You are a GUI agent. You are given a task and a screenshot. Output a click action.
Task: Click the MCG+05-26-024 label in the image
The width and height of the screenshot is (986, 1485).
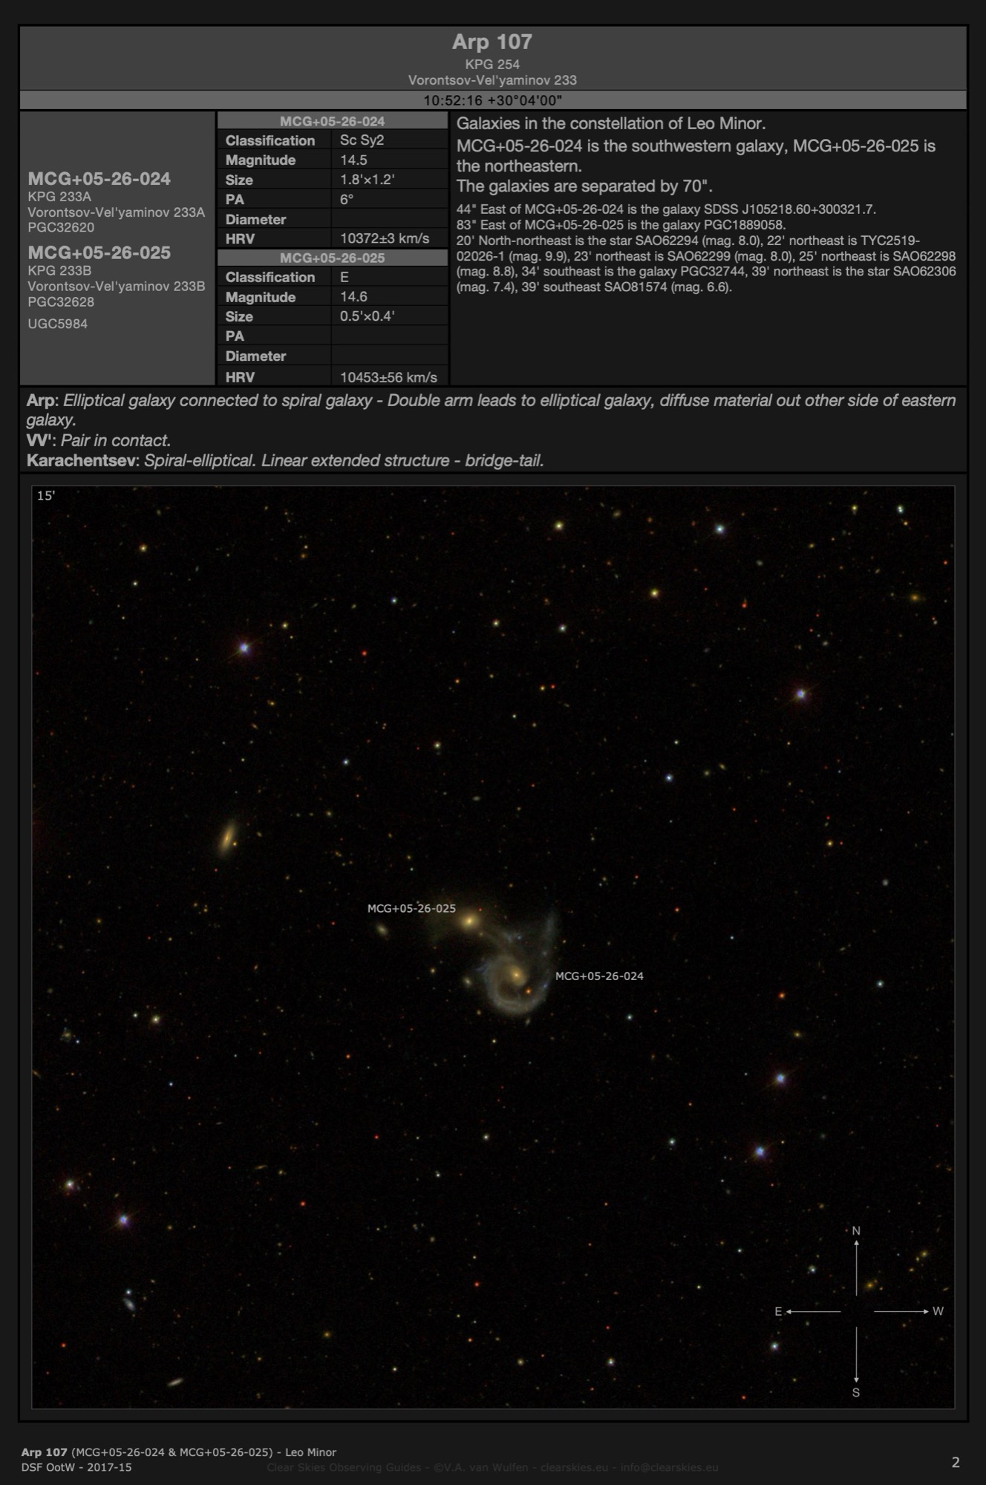[599, 976]
